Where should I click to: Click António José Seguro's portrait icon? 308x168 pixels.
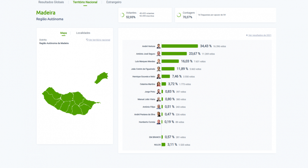click(159, 54)
